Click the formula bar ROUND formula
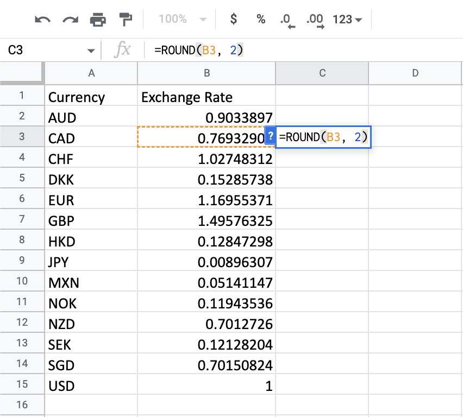The width and height of the screenshot is (463, 417). point(199,50)
